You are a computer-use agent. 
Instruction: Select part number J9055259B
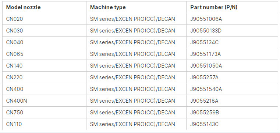coord(205,113)
